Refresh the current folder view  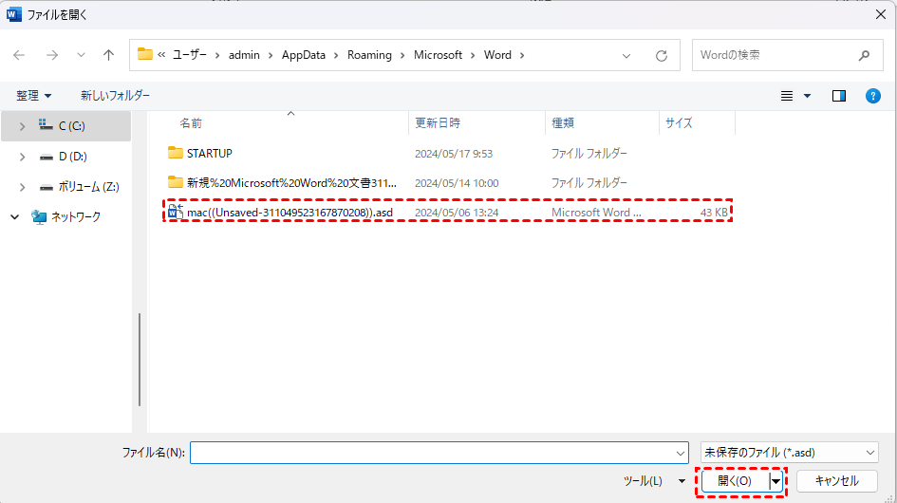pos(662,55)
